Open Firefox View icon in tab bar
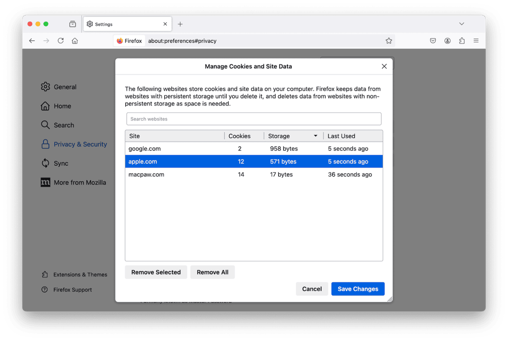 click(x=73, y=24)
